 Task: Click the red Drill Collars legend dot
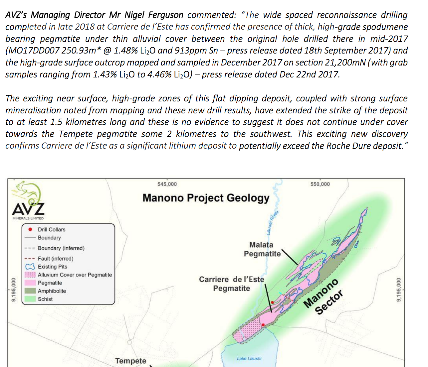click(30, 229)
